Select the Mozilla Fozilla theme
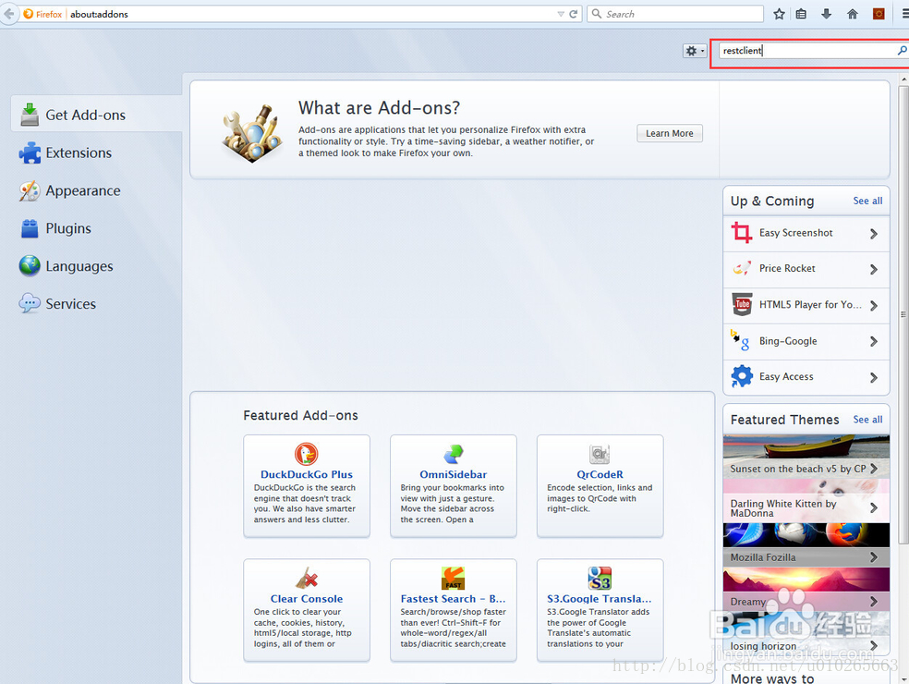This screenshot has height=684, width=909. [806, 544]
